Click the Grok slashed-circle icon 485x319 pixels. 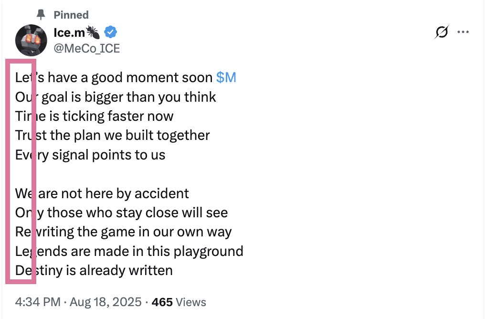click(x=442, y=32)
